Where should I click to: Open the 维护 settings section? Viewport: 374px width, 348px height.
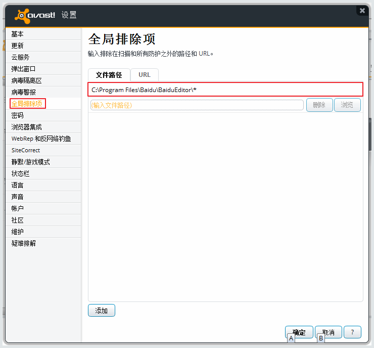pos(43,232)
